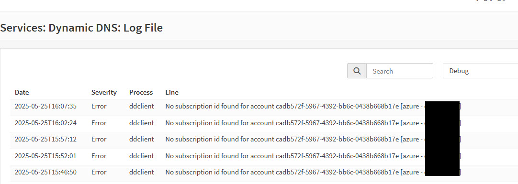Click ddclient process in the 16:02:24 row

point(141,123)
